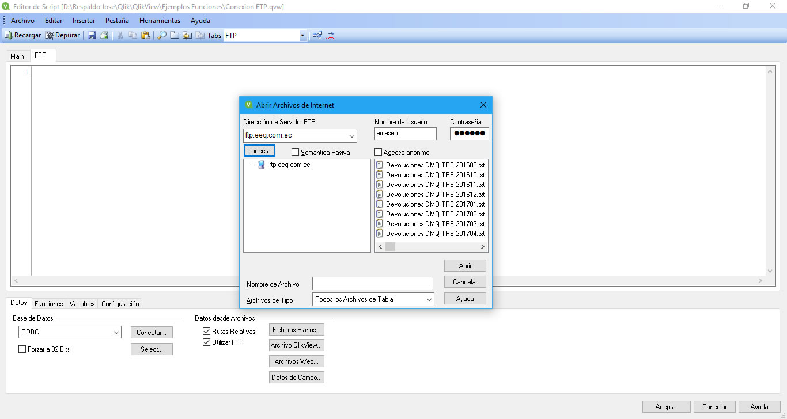Open the Dirección de Servidor FTP dropdown

click(x=351, y=136)
